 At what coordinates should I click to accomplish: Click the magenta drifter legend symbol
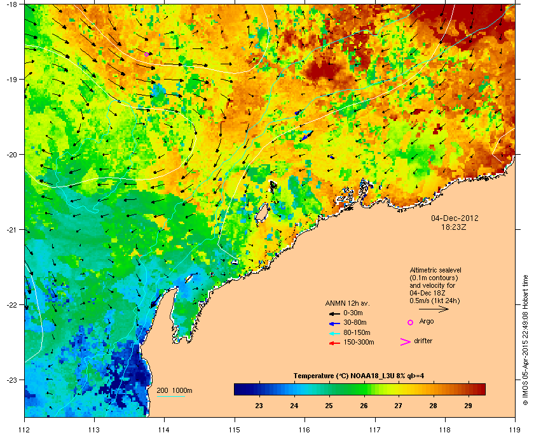406,342
